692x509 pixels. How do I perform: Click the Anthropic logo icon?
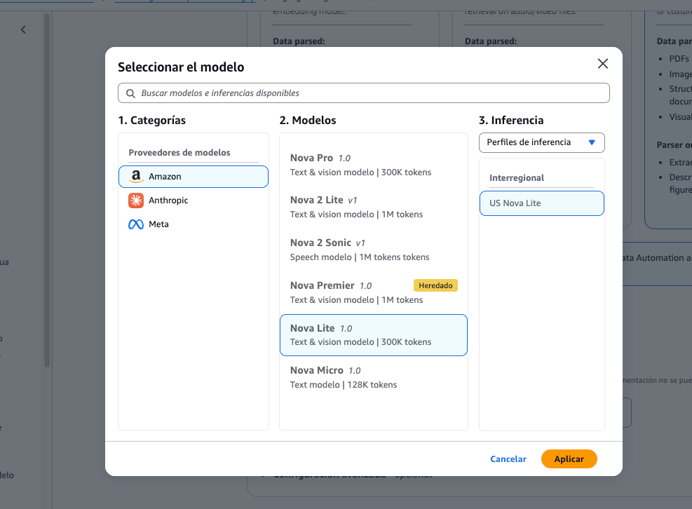click(136, 201)
